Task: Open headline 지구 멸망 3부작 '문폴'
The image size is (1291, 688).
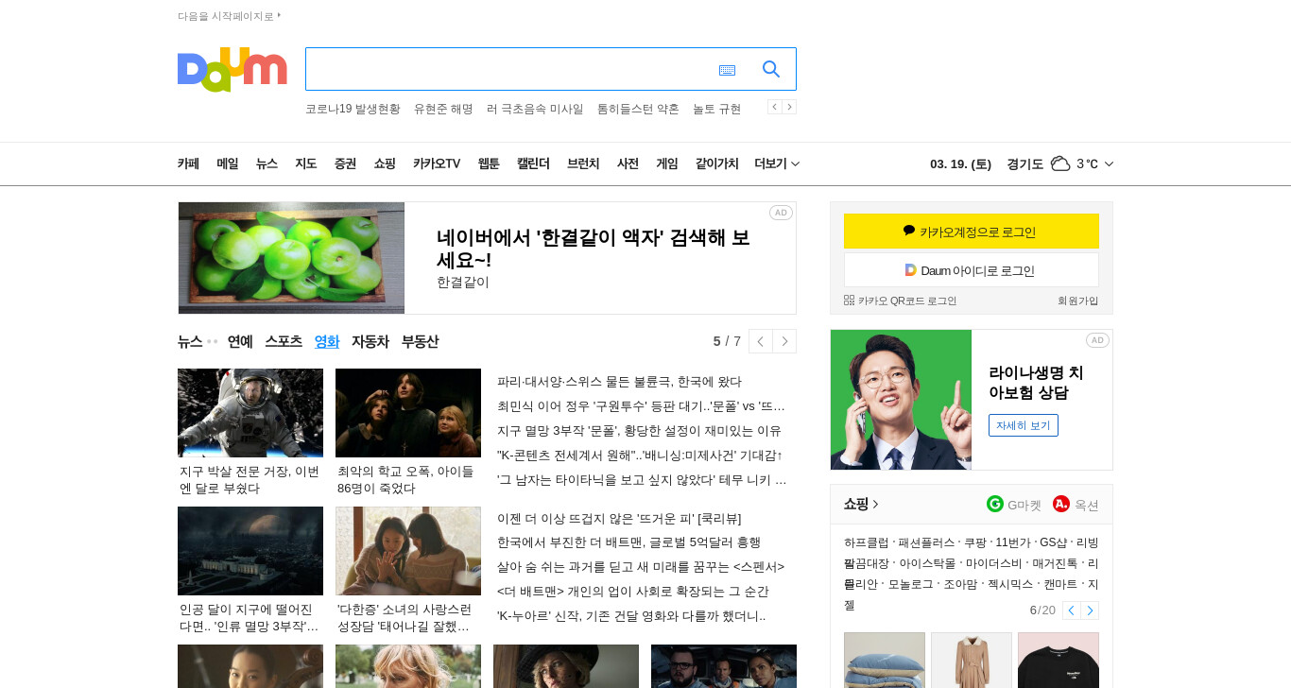Action: click(639, 431)
